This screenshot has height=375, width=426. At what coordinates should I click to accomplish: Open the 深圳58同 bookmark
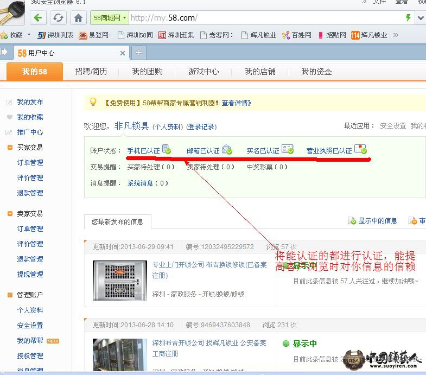(x=135, y=35)
